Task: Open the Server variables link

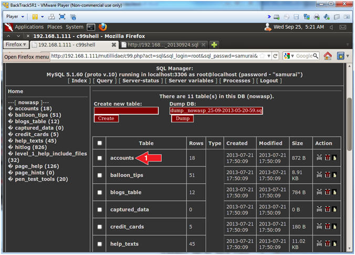Action: [191, 81]
